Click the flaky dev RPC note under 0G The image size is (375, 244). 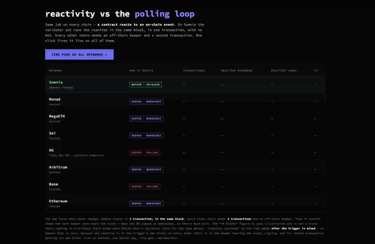[76, 155]
